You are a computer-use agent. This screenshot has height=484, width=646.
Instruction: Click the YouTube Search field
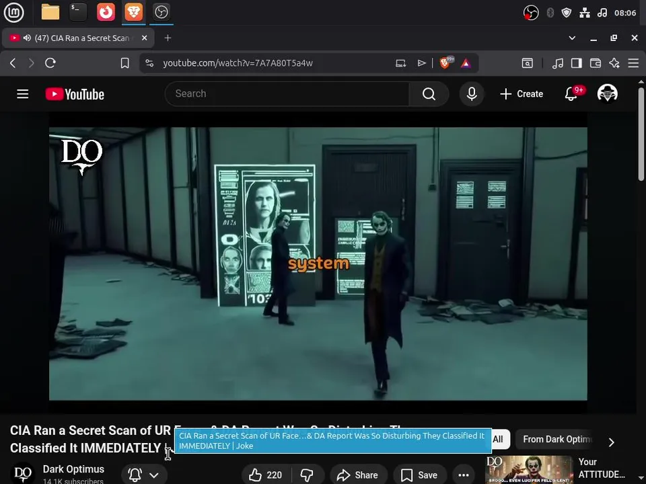coord(287,94)
